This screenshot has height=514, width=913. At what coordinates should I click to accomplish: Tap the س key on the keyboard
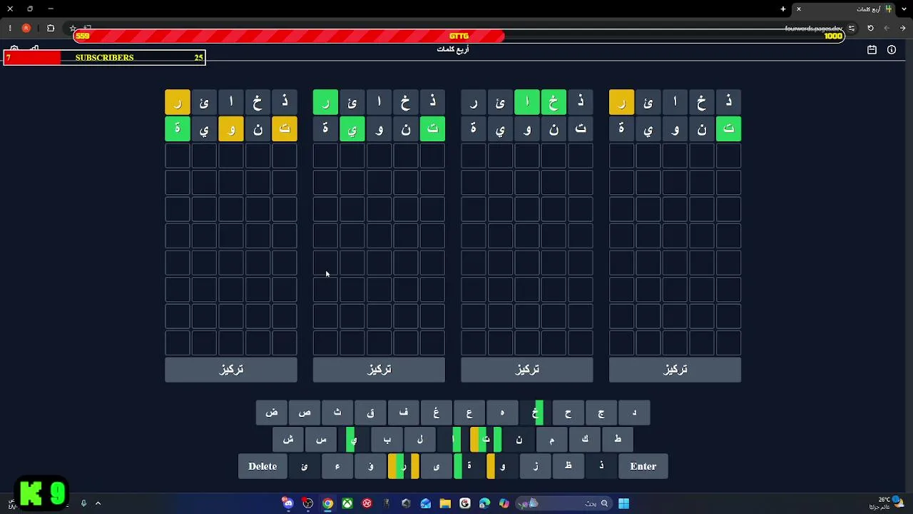pos(321,440)
